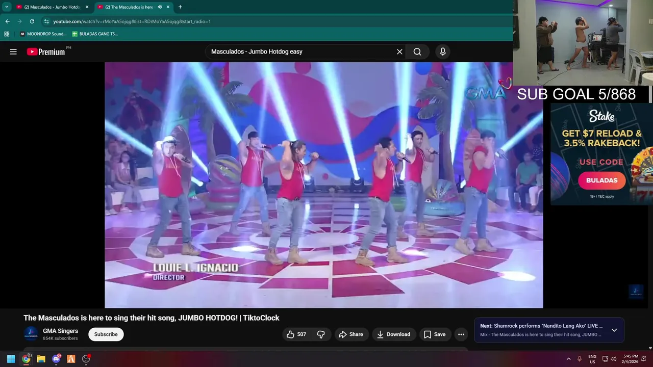The width and height of the screenshot is (653, 367).
Task: Click the magnifier search button
Action: point(417,51)
